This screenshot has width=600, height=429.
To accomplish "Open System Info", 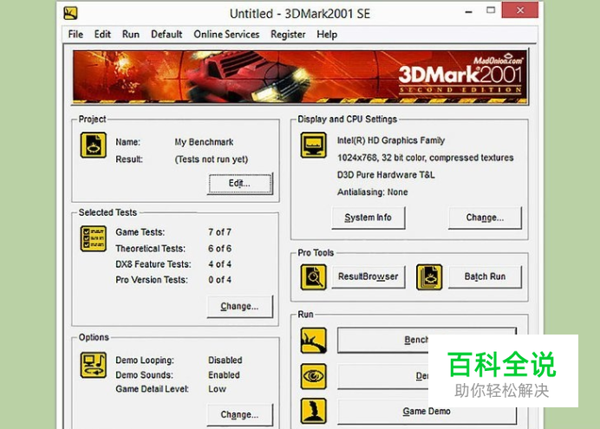I will coord(368,218).
